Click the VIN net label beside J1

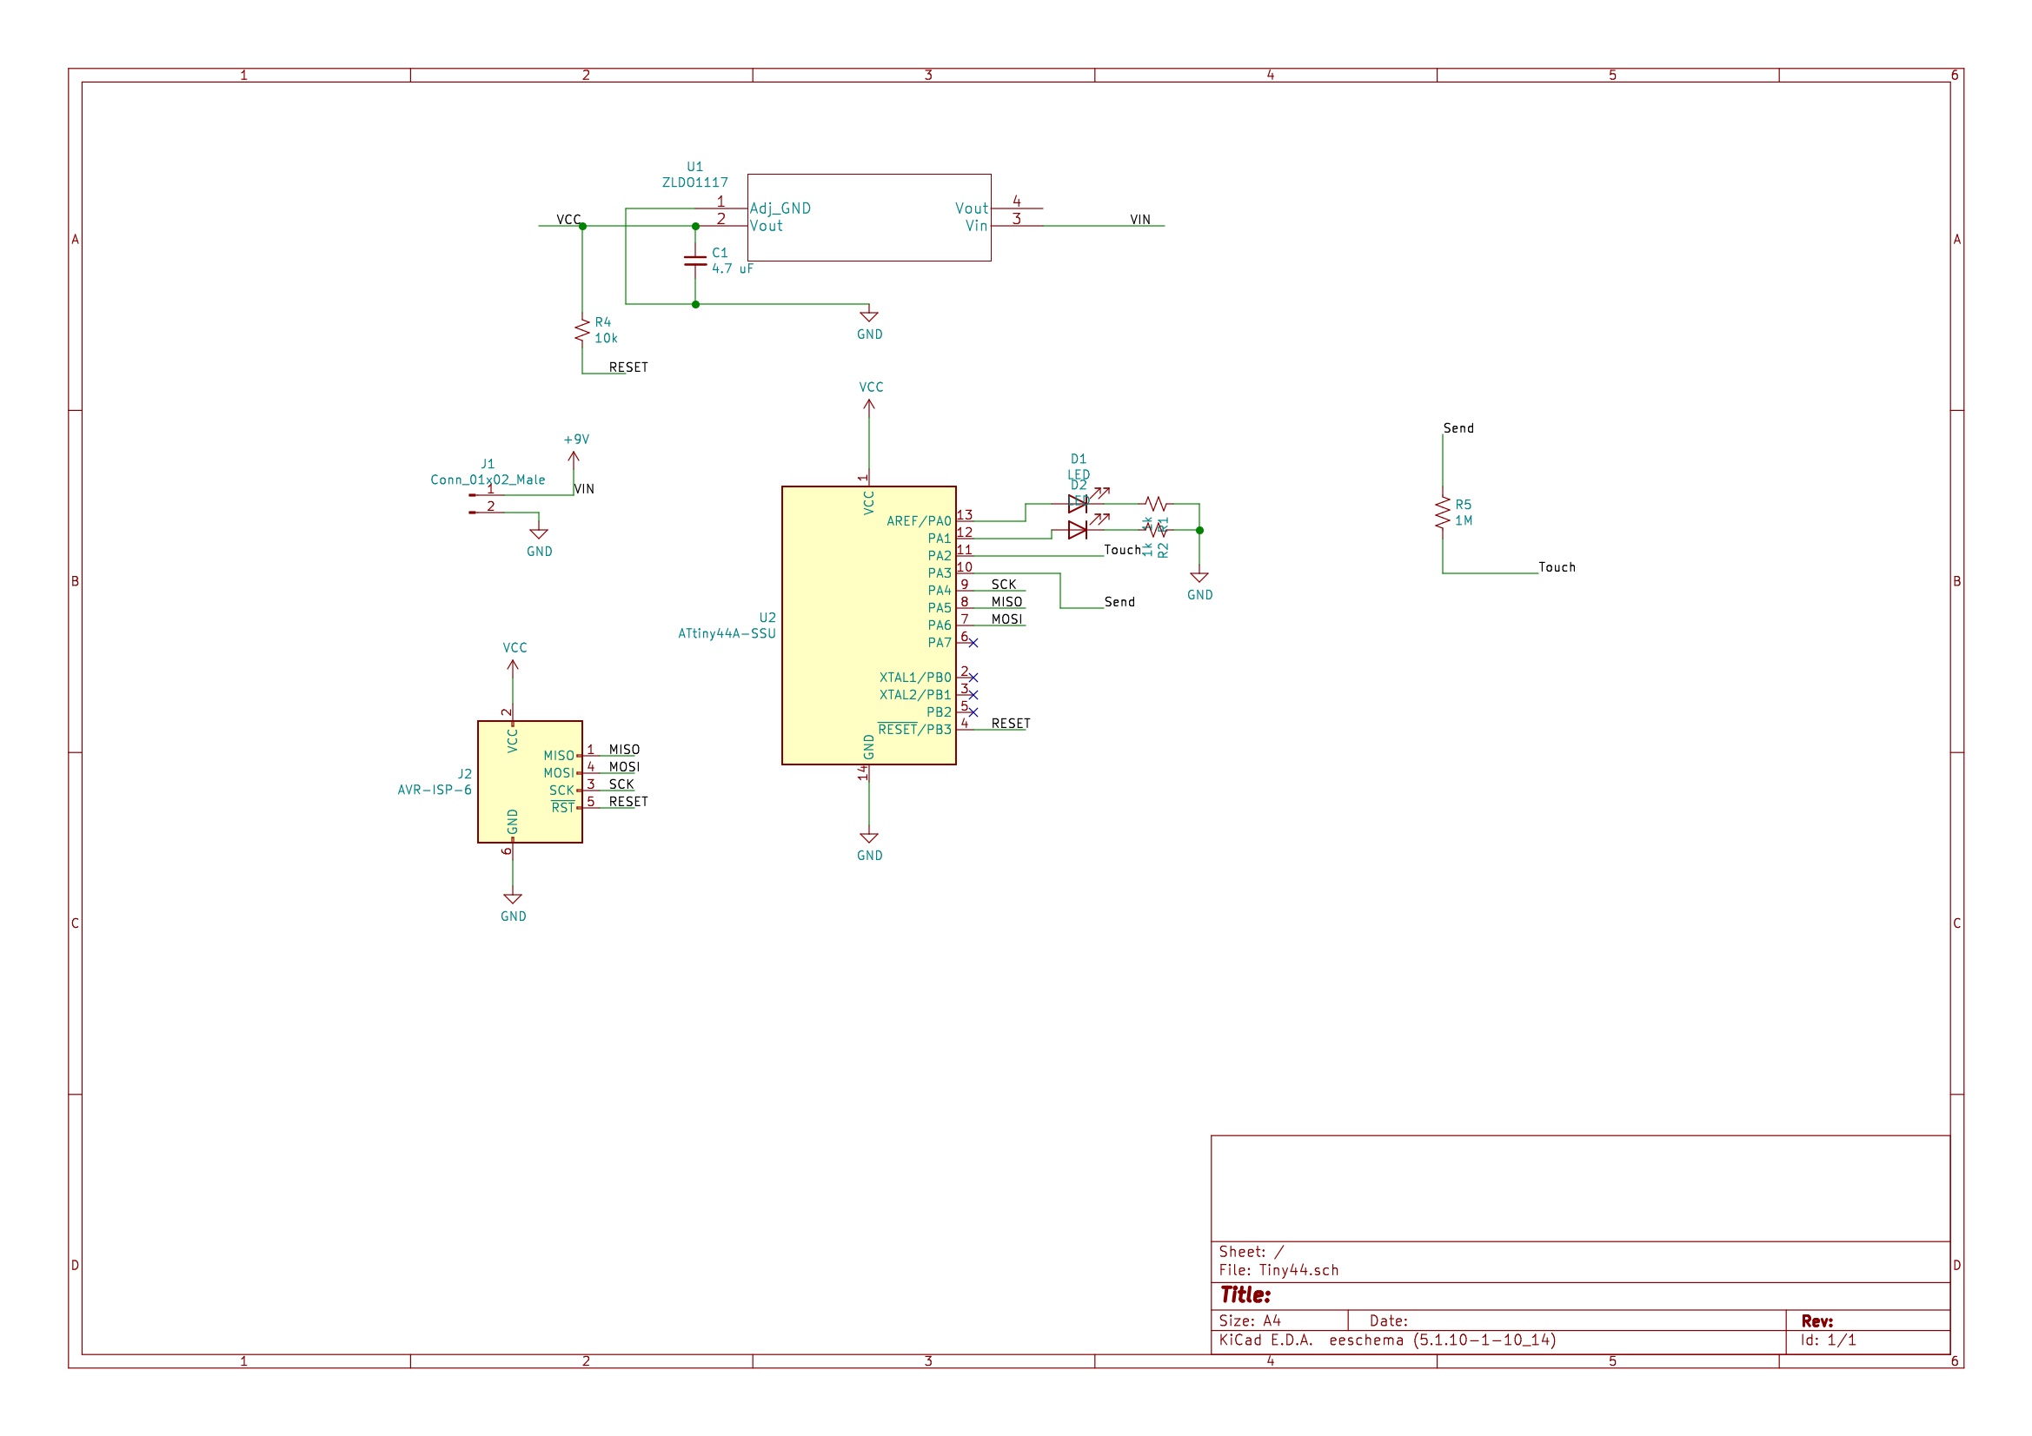(584, 489)
